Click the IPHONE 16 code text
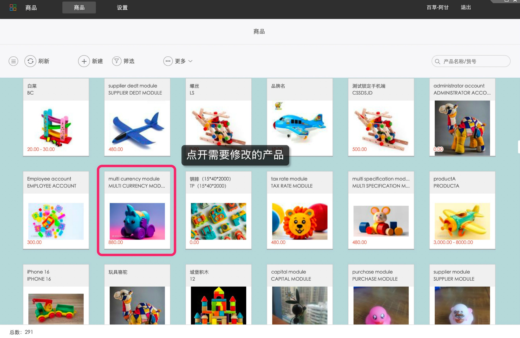Viewport: 520px width, 338px height. (x=39, y=279)
